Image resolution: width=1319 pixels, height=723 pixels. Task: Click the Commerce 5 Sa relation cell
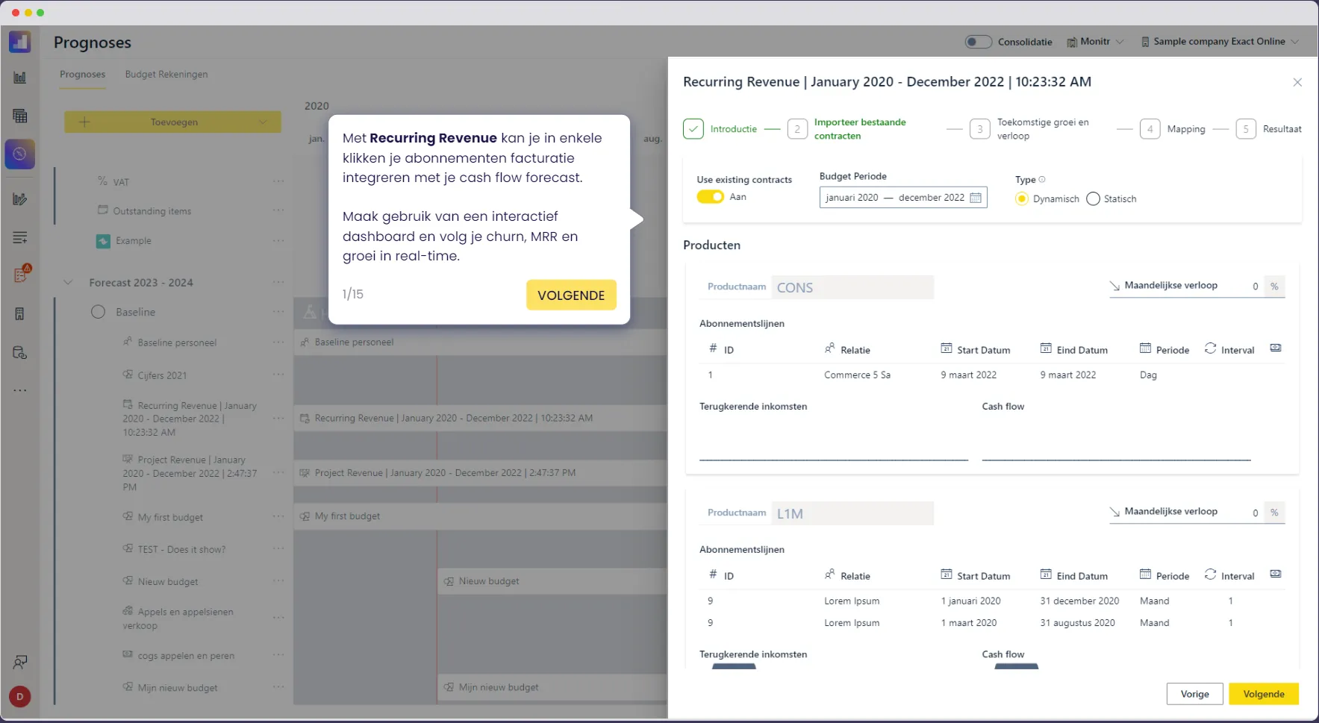pyautogui.click(x=857, y=375)
